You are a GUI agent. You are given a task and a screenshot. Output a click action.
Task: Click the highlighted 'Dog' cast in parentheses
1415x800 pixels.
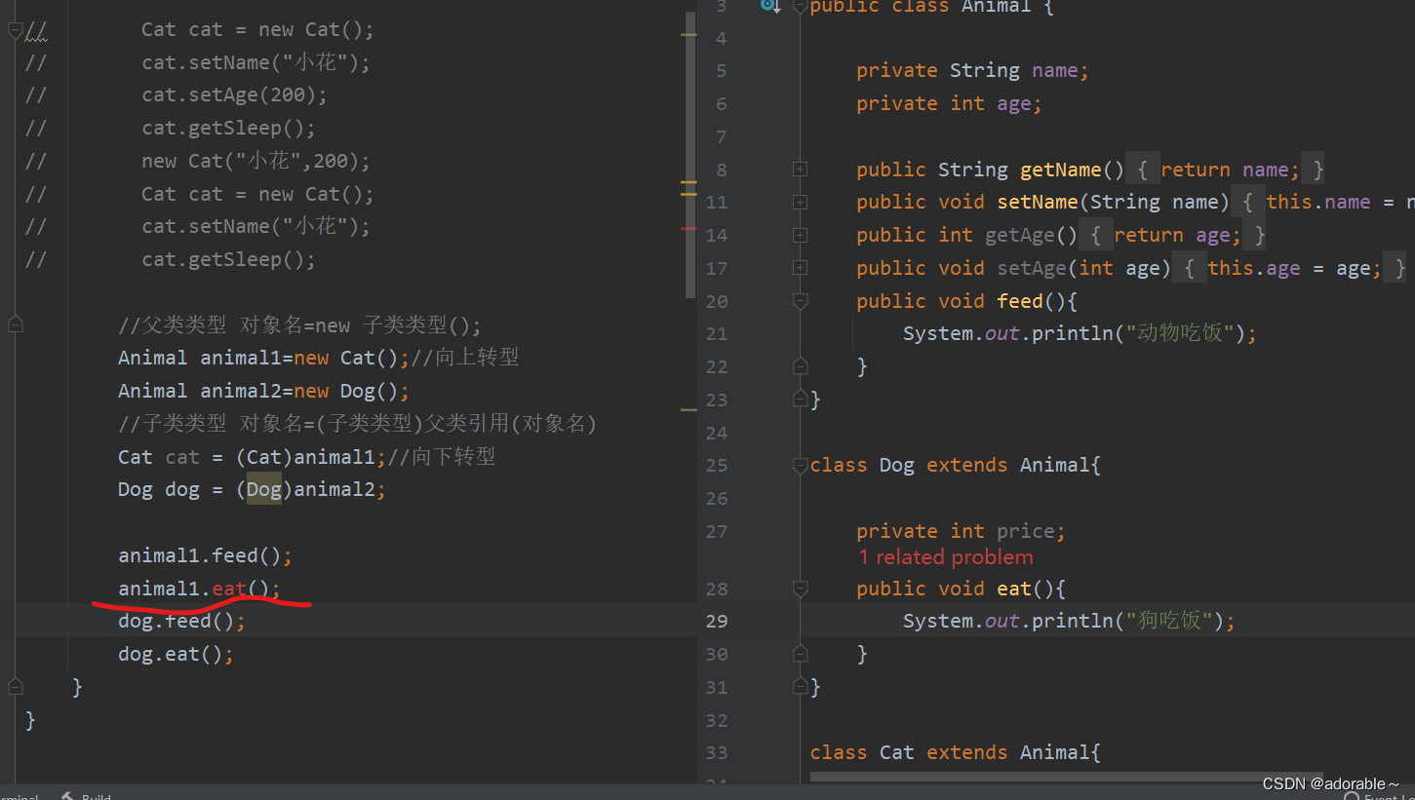(264, 489)
